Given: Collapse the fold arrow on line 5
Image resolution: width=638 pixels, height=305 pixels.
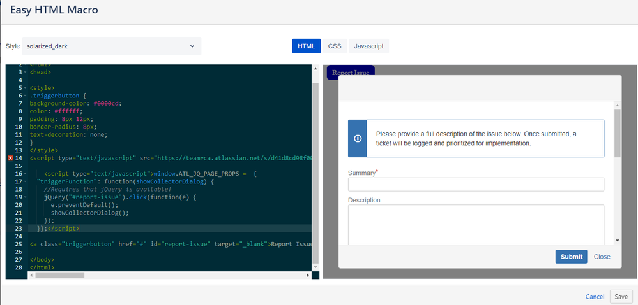Looking at the screenshot, I should (26, 88).
